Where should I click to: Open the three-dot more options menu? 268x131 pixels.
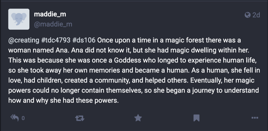click(x=254, y=118)
